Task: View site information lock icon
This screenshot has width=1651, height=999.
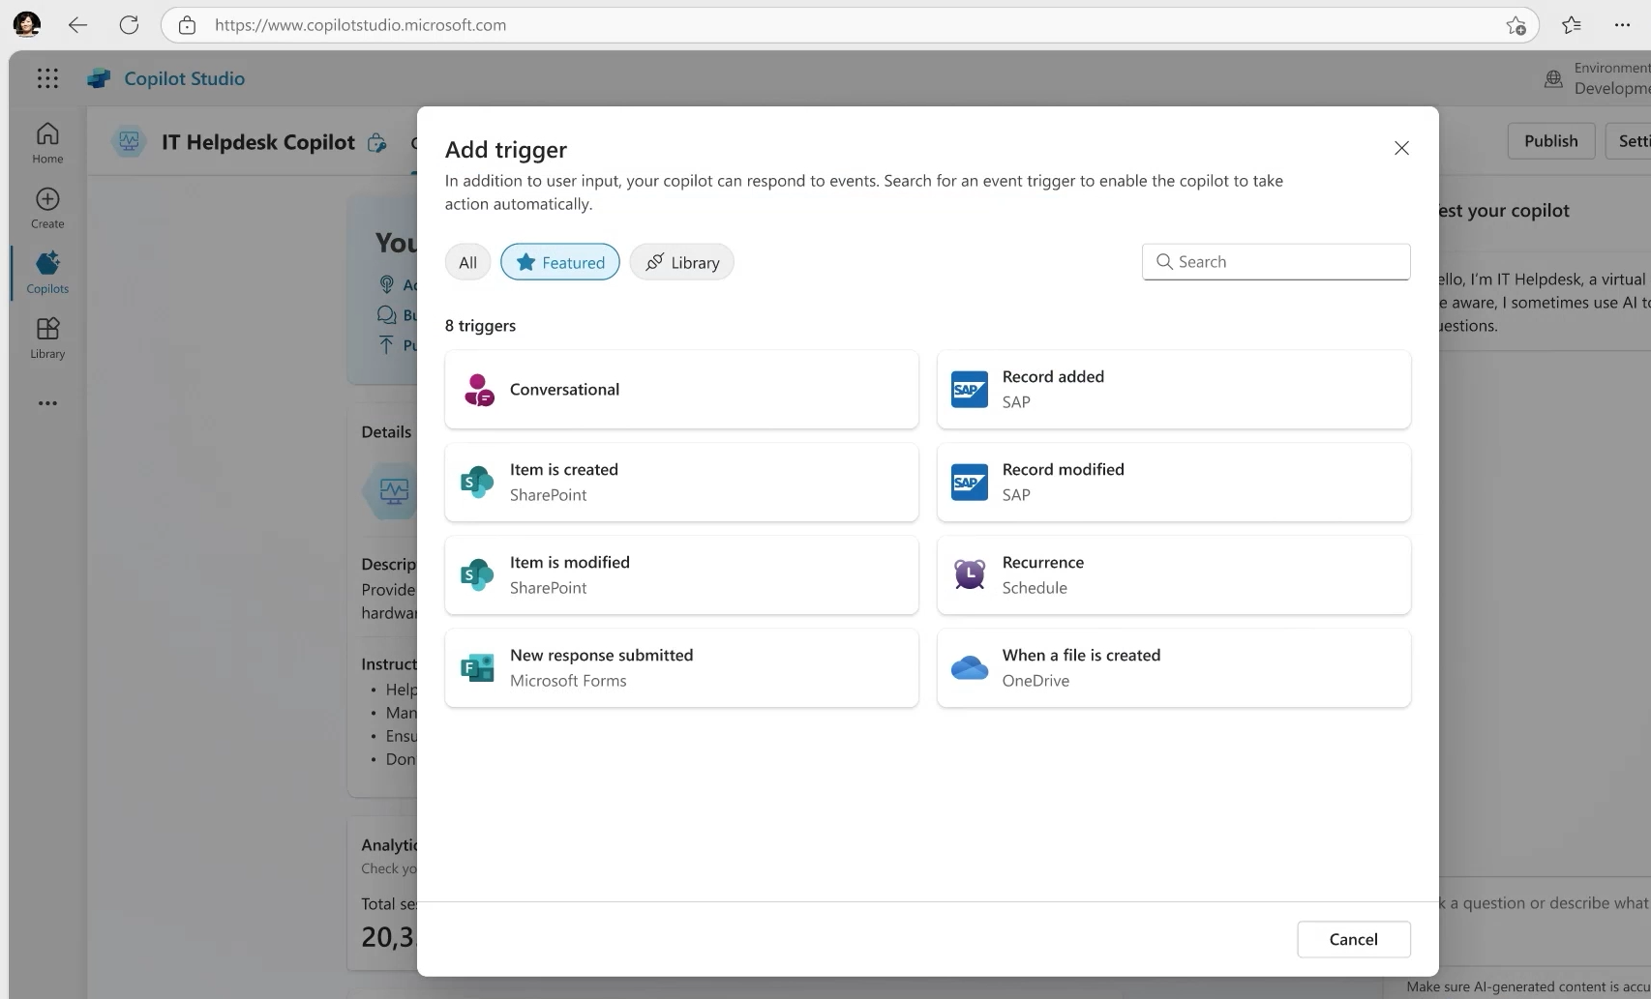Action: (188, 25)
